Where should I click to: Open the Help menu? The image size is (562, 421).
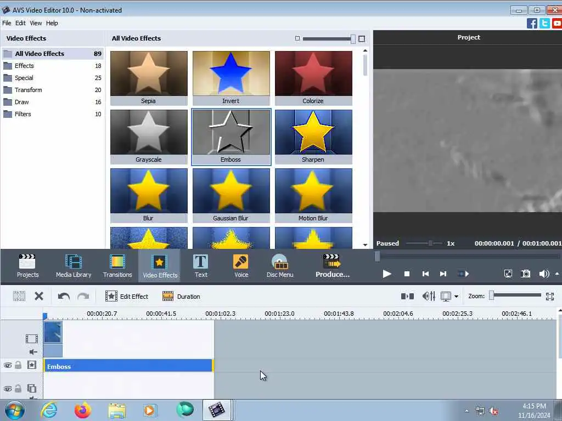click(52, 23)
